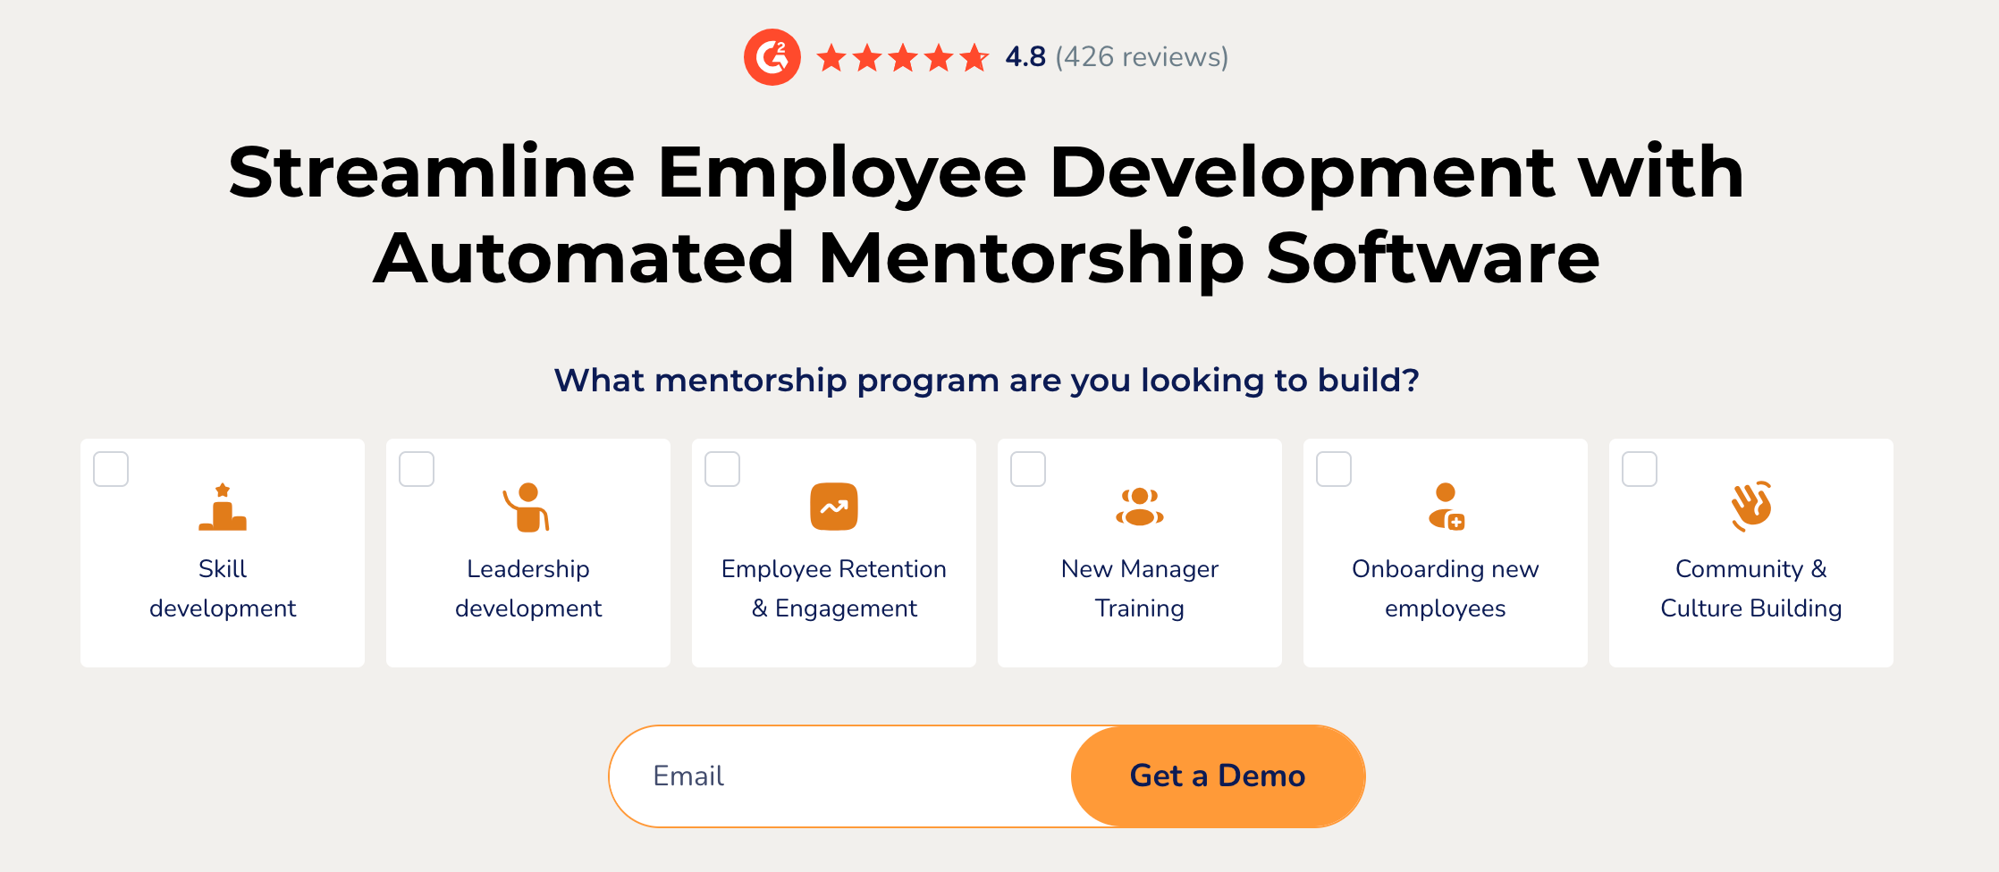1999x872 pixels.
Task: Enable the Employee Retention & Engagement checkbox
Action: coord(722,469)
